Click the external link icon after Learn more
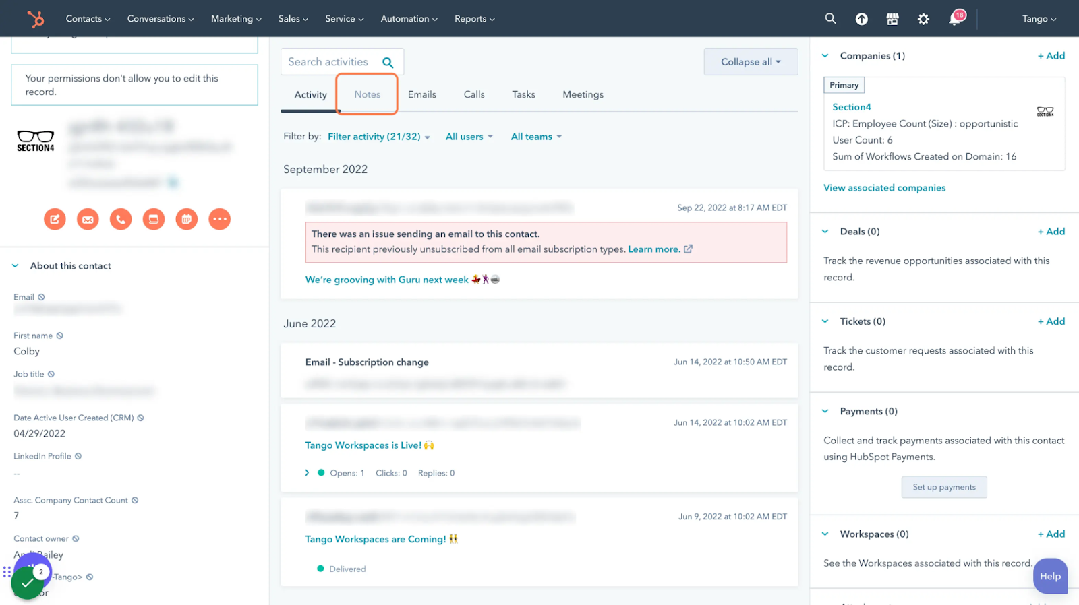1079x605 pixels. coord(688,249)
